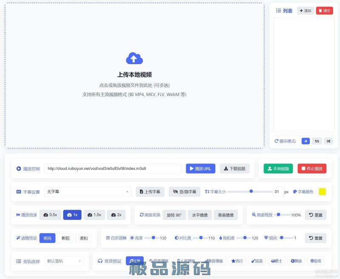Reset 画面缩放 zoom with 重置
340x279 pixels.
coord(315,215)
